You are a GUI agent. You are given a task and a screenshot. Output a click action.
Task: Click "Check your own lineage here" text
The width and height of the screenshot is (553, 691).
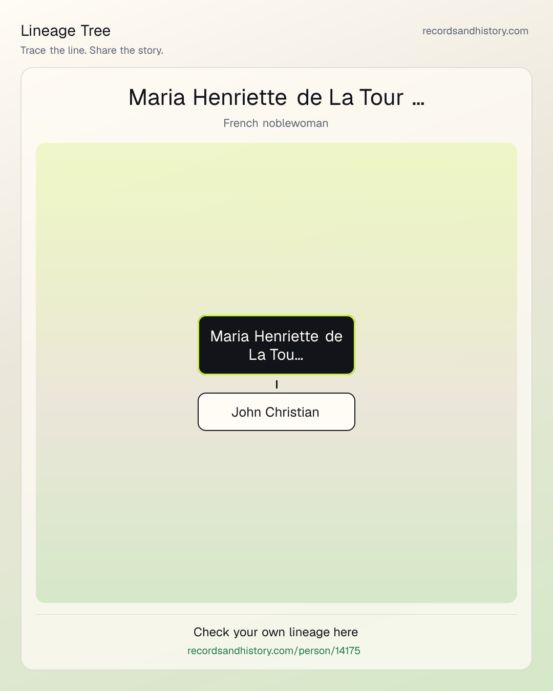pyautogui.click(x=276, y=632)
